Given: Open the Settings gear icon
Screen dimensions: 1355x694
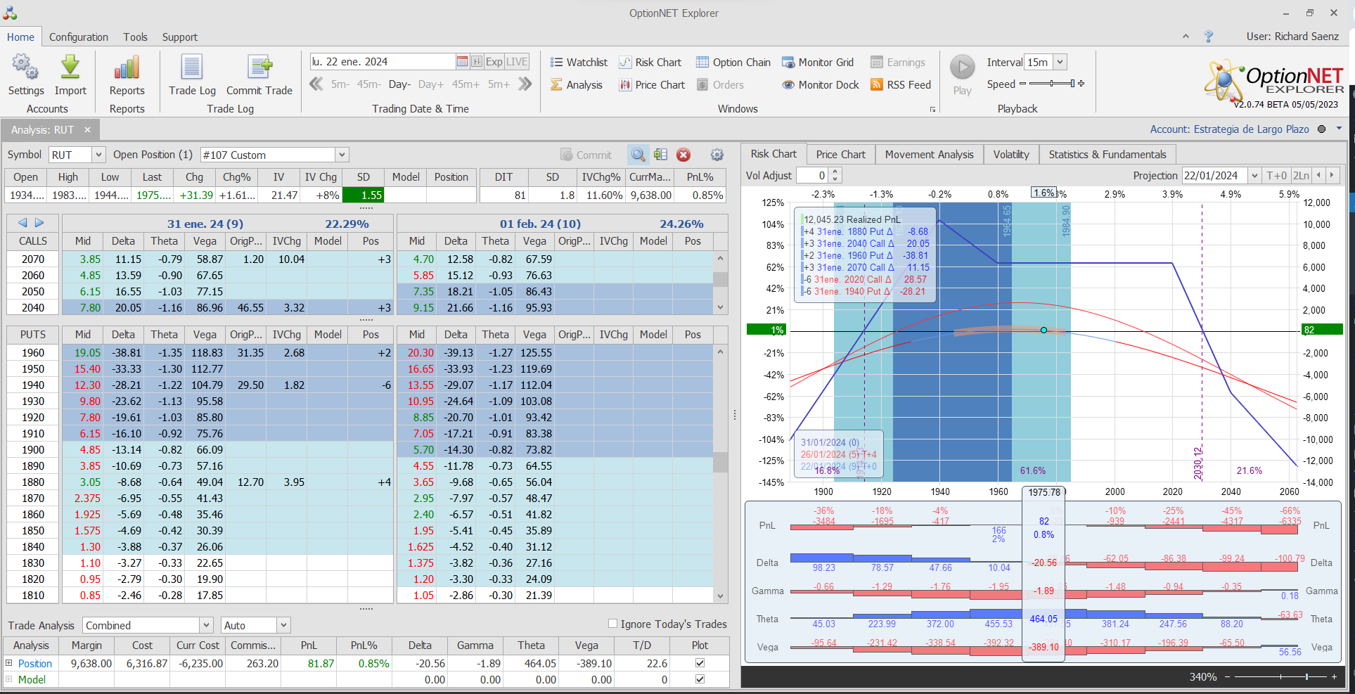Looking at the screenshot, I should (25, 68).
